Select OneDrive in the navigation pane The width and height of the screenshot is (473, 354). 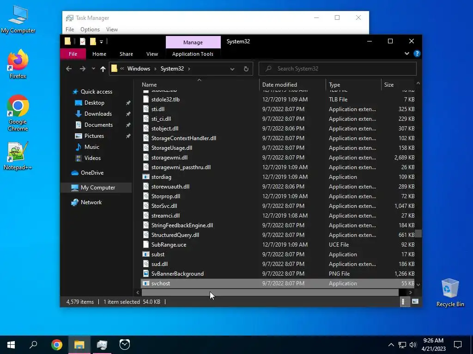92,173
